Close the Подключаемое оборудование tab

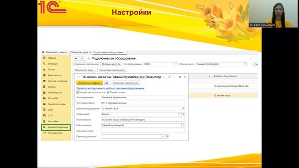click(x=125, y=52)
